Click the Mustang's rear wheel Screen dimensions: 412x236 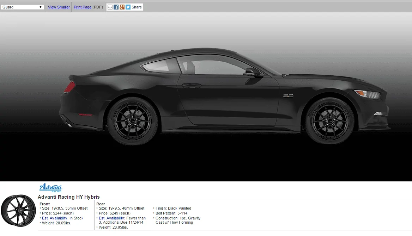pos(133,121)
